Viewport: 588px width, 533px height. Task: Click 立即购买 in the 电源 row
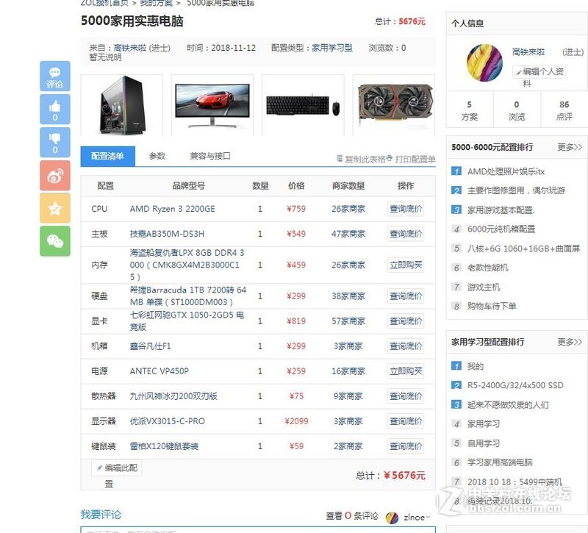coord(406,371)
